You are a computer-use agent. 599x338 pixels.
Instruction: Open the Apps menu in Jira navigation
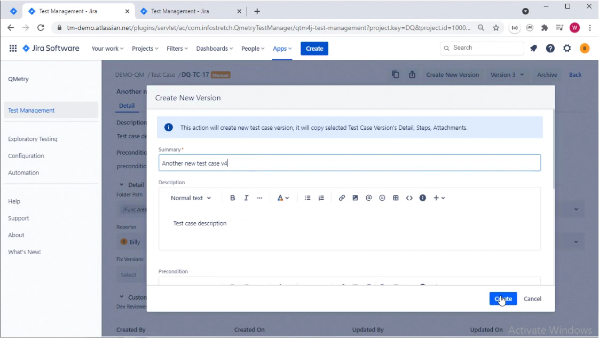click(281, 49)
